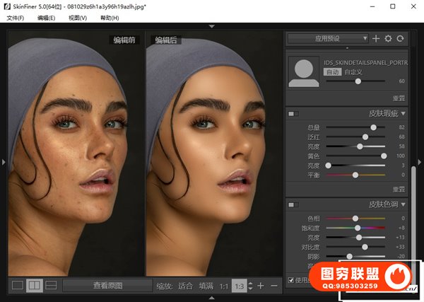424x302 pixels.
Task: Click the 饱和度 slider handle
Action: (358, 228)
